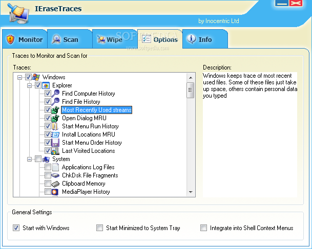Viewport: 312px width, 249px height.
Task: Enable Start Minimized to System Tray
Action: (x=100, y=228)
